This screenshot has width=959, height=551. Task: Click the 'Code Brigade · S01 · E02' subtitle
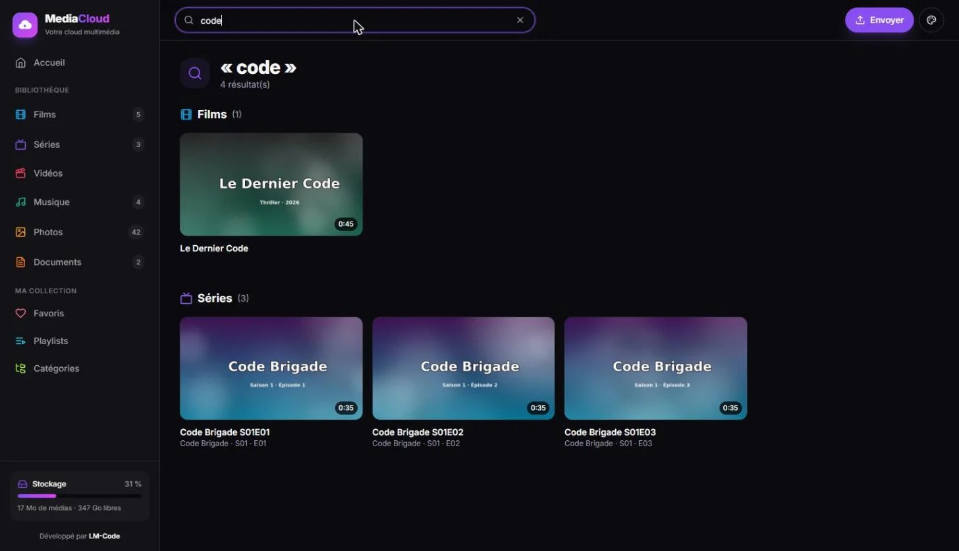[x=416, y=444]
